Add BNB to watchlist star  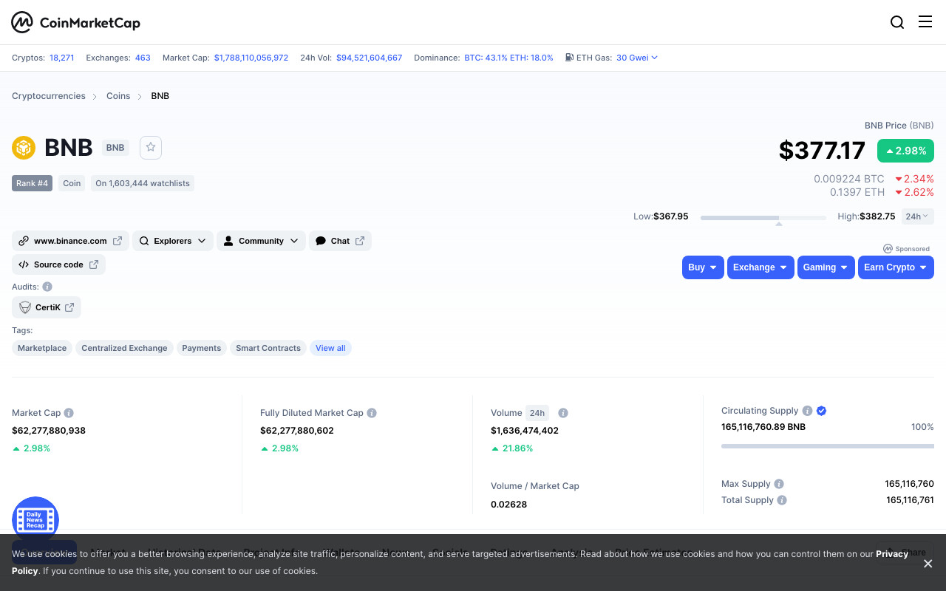(x=151, y=147)
